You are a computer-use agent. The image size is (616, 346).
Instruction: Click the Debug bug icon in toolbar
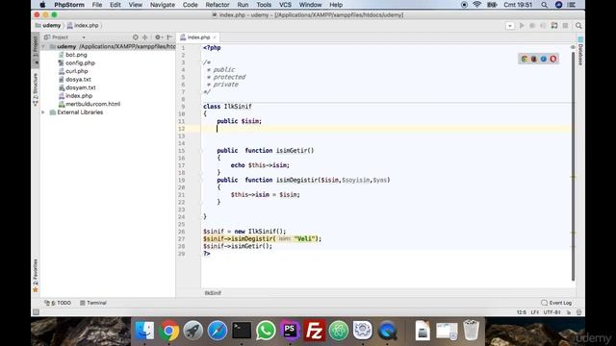pos(532,26)
